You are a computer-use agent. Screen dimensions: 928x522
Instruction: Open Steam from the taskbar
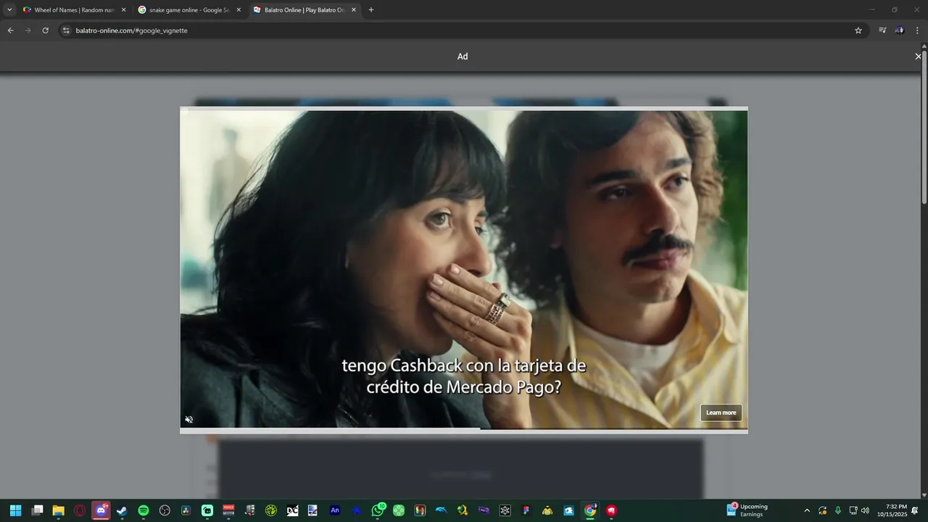coord(122,510)
